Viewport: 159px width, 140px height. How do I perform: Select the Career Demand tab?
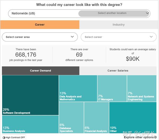(41, 71)
